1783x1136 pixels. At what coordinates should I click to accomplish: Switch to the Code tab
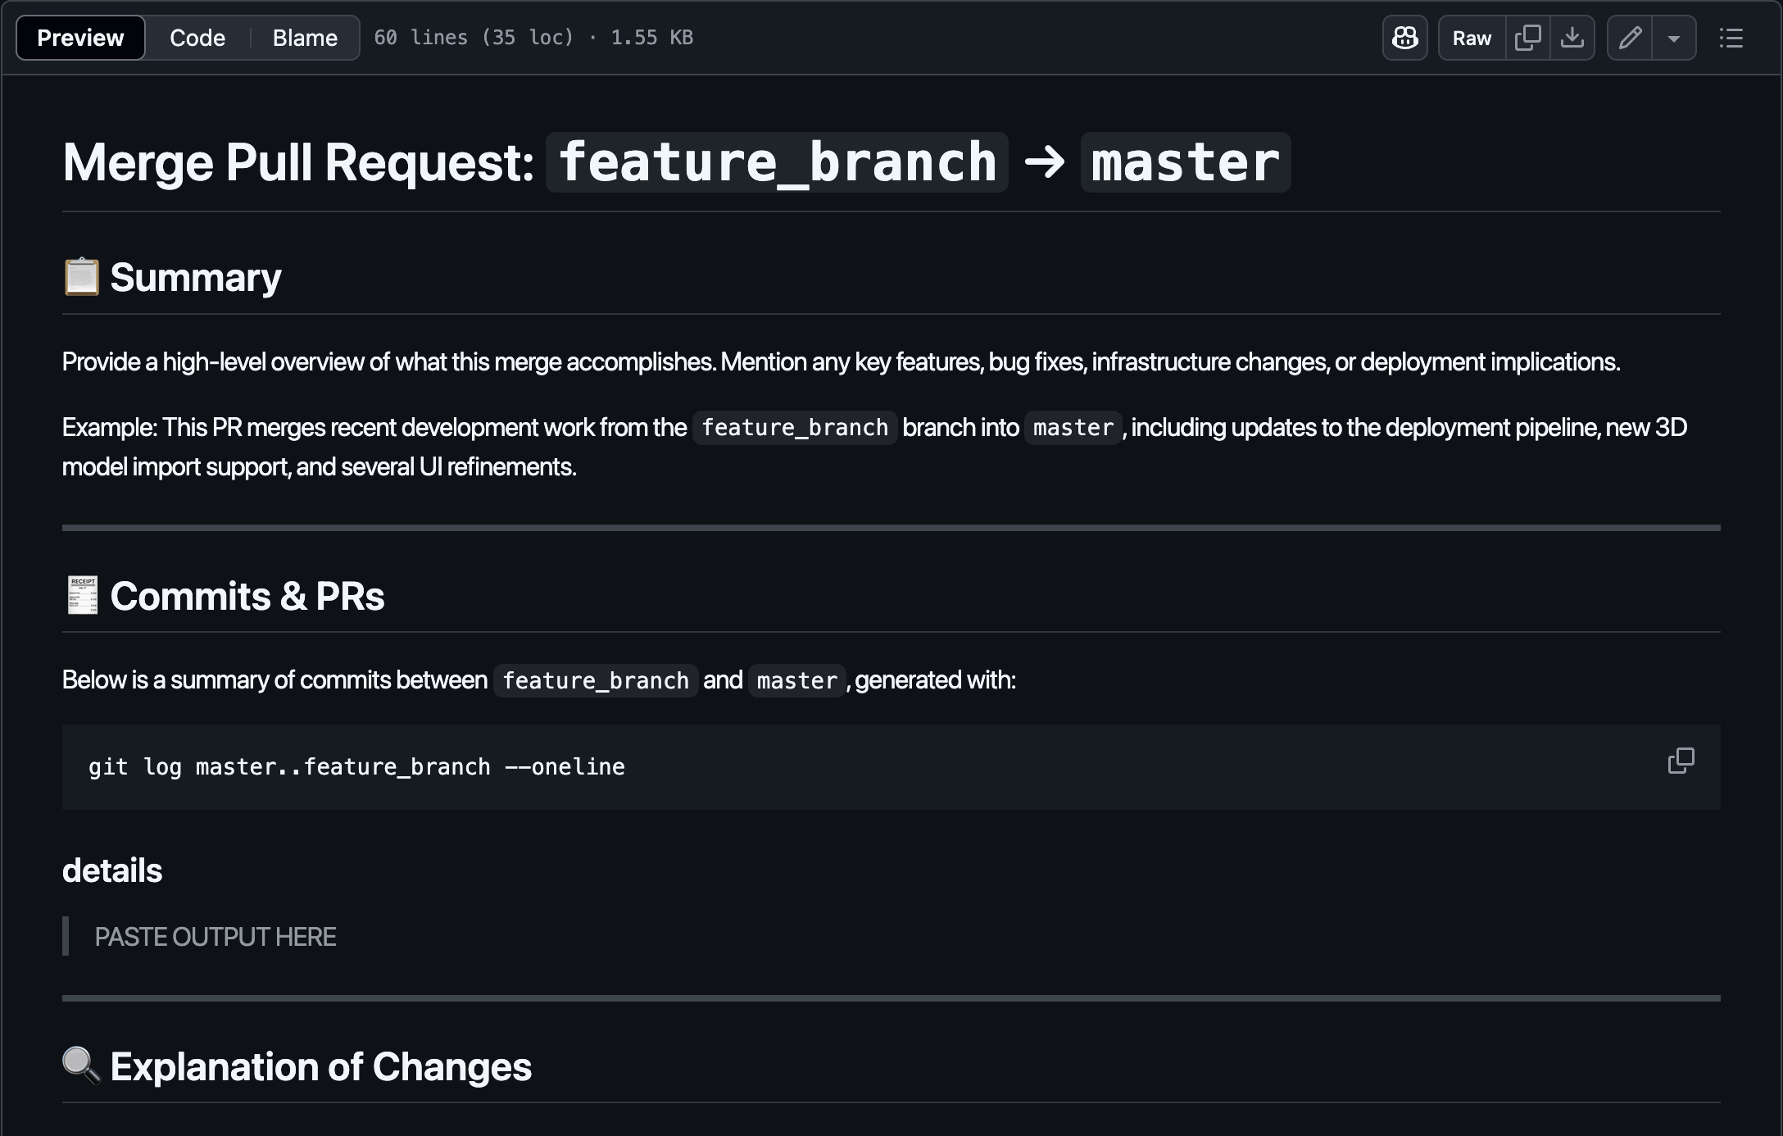[x=197, y=38]
